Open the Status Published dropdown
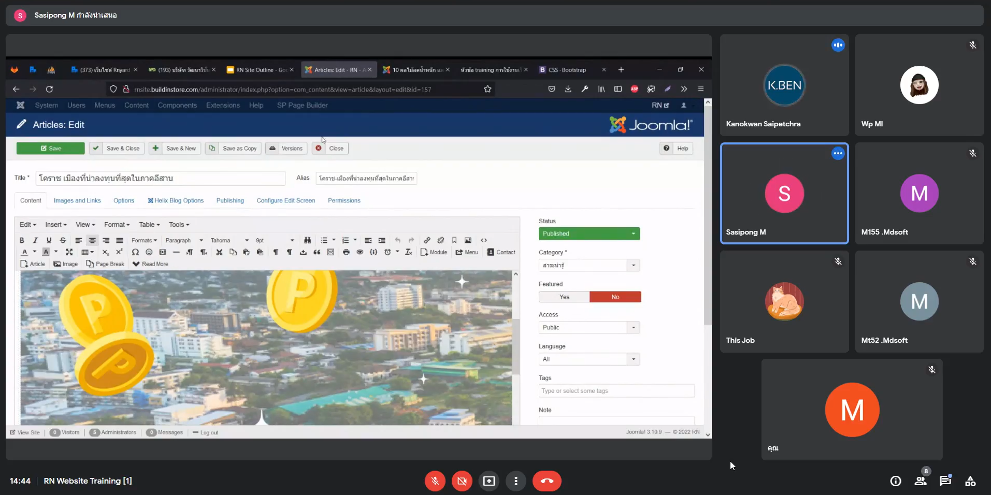 [589, 234]
